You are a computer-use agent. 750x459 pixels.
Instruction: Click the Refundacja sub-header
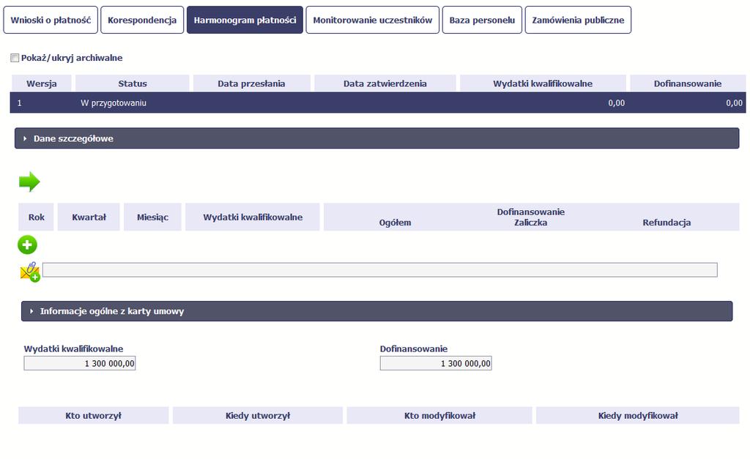click(667, 223)
